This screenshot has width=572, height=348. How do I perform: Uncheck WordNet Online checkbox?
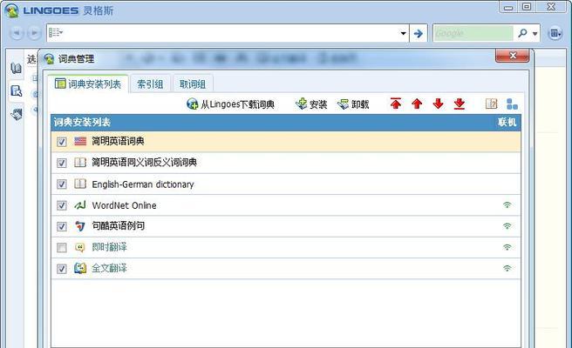tap(62, 205)
